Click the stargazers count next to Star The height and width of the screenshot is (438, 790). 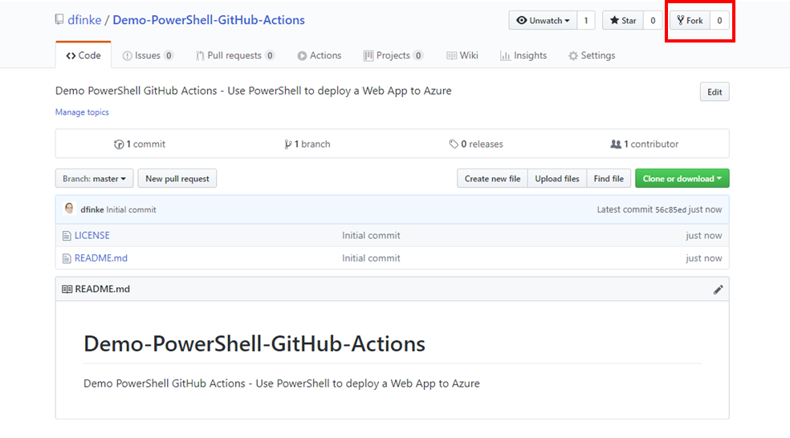[x=653, y=21]
